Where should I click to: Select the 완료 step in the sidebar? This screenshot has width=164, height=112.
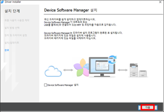pyautogui.click(x=7, y=50)
